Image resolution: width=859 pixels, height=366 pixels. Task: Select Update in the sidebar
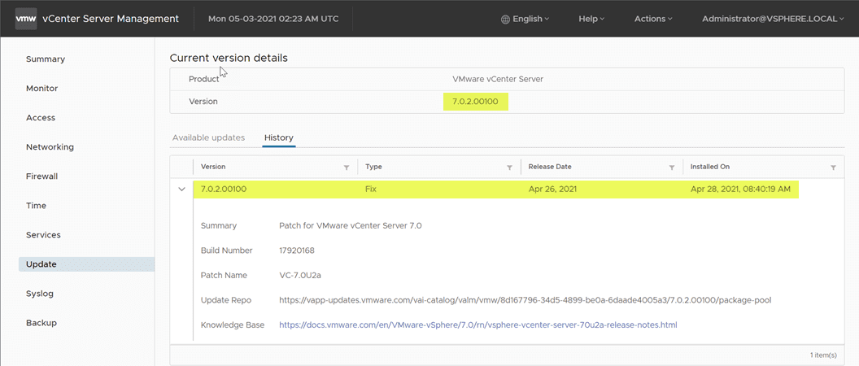pyautogui.click(x=86, y=264)
